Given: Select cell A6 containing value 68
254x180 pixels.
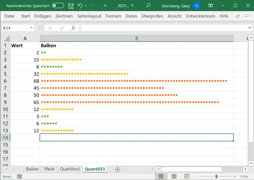Looking at the screenshot, I should coord(25,81).
